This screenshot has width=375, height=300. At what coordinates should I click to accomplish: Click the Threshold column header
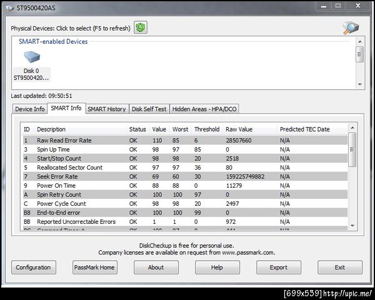point(207,129)
